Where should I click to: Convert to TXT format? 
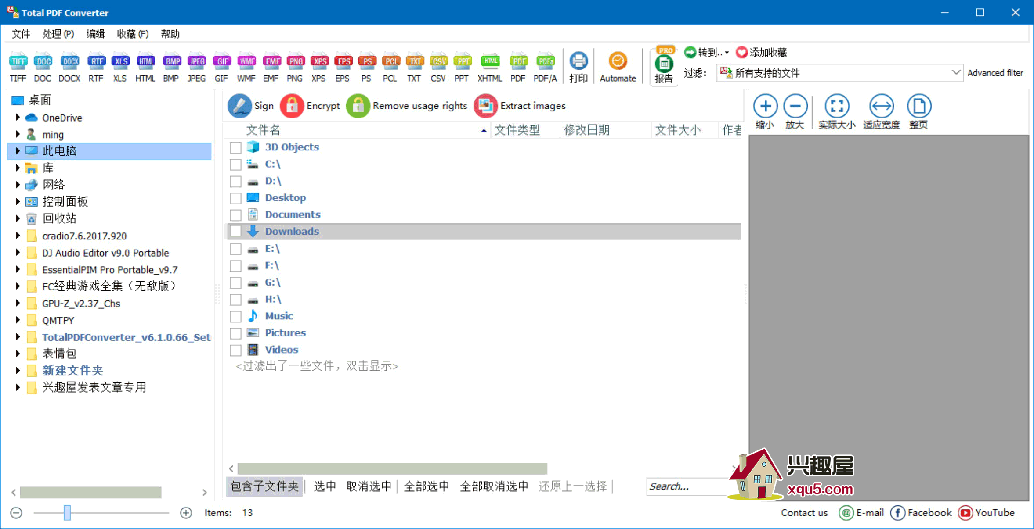(x=414, y=67)
